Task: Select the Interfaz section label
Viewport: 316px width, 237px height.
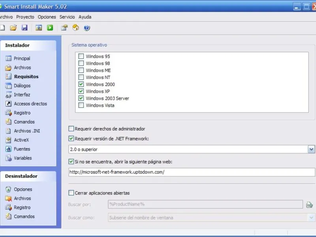Action: [22, 95]
